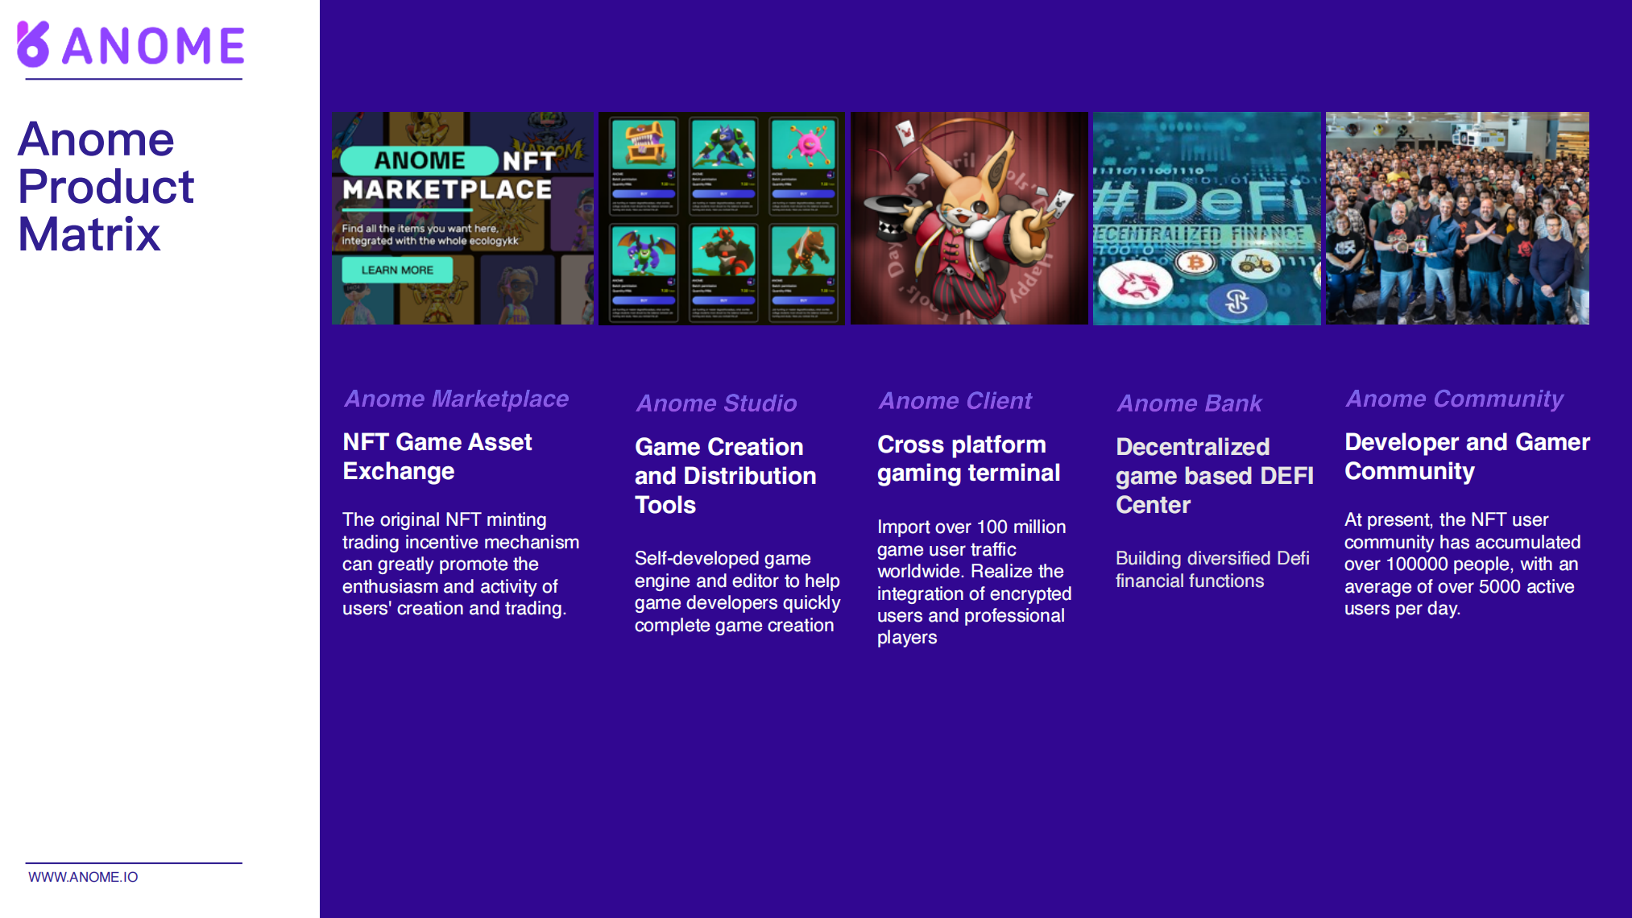Visit the WWW.ANOME.IO link
The height and width of the screenshot is (918, 1632).
[x=84, y=878]
